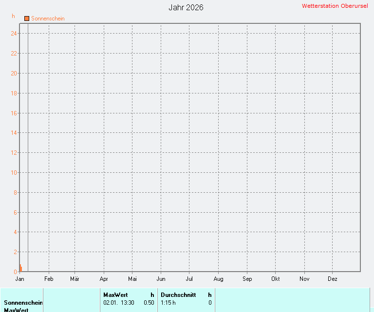Image resolution: width=374 pixels, height=312 pixels.
Task: Click the orange Sonnenschein legend swatch
Action: click(x=27, y=18)
